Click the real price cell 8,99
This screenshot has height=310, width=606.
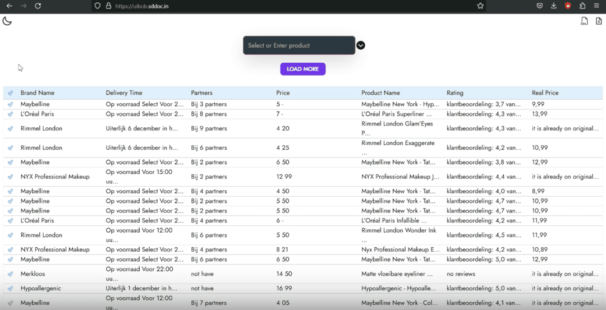538,191
